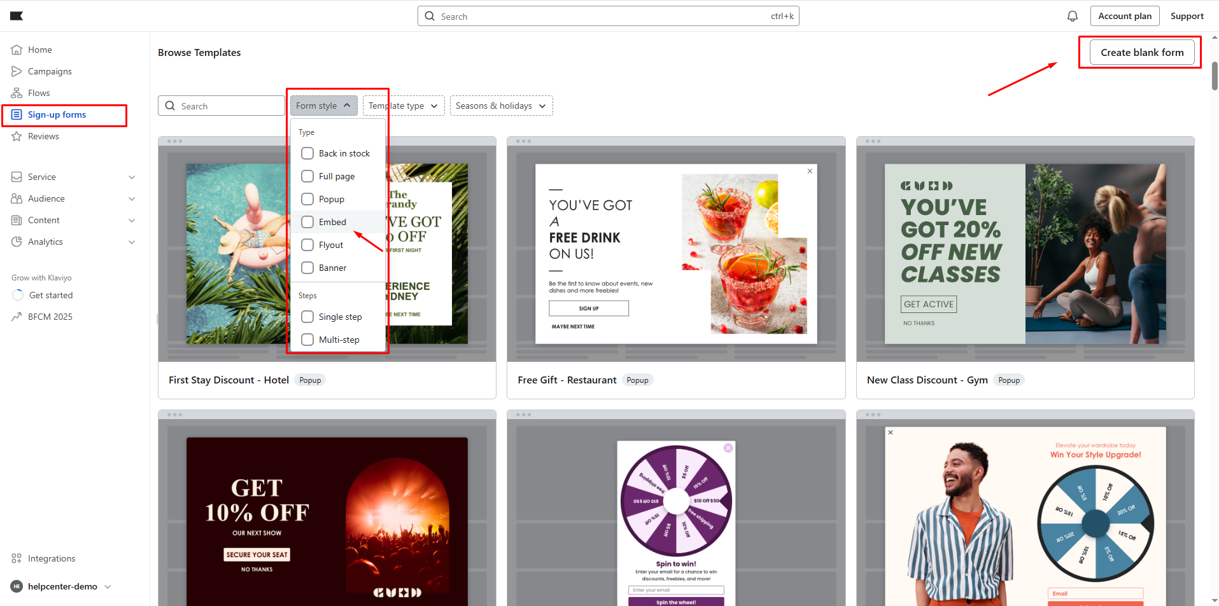Open notifications bell icon

coord(1073,16)
